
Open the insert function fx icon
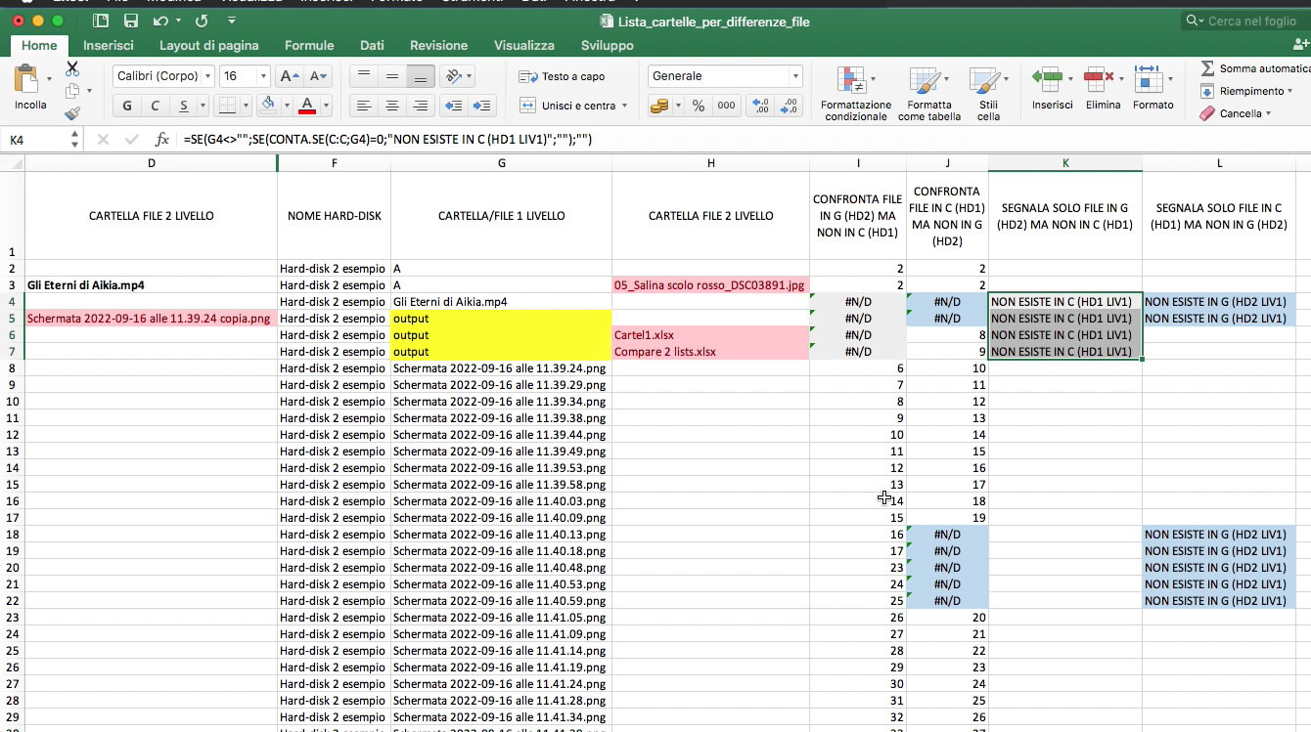pos(162,140)
